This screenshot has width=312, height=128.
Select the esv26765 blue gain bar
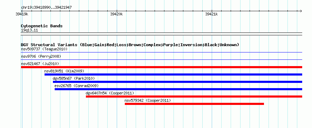point(178,89)
